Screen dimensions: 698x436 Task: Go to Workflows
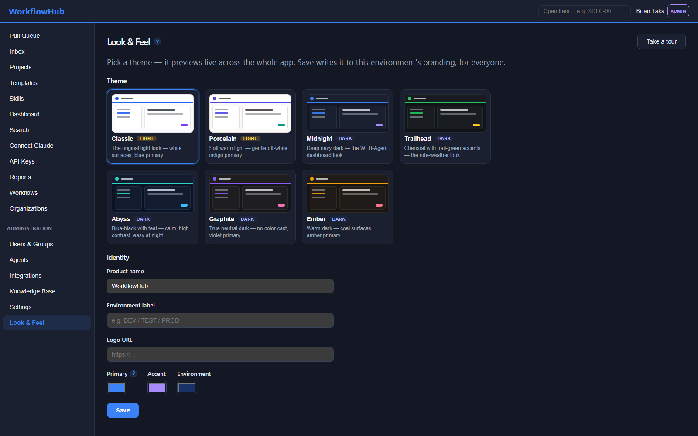pos(47,193)
